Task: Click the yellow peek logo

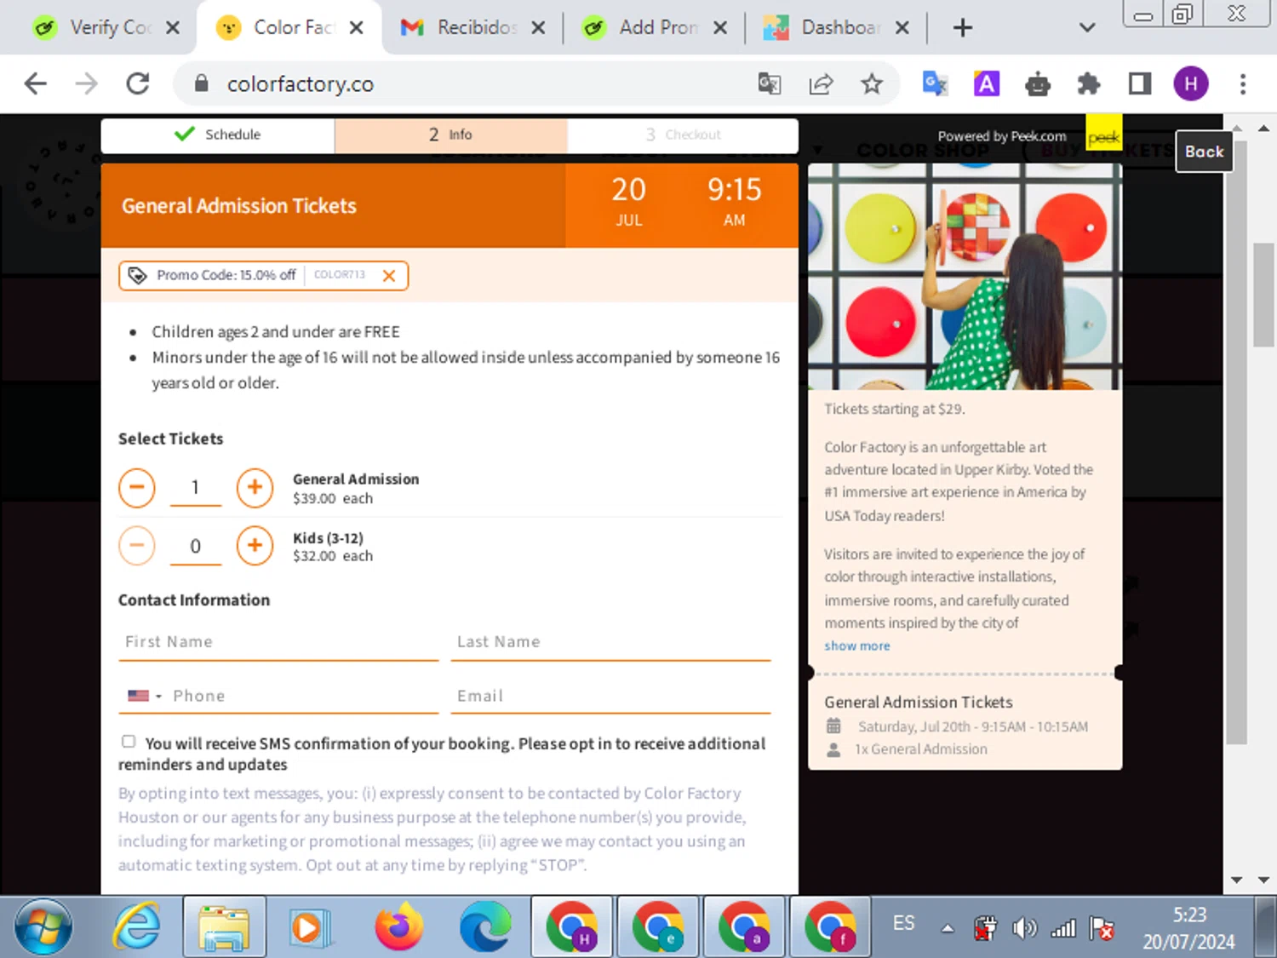Action: [x=1104, y=135]
